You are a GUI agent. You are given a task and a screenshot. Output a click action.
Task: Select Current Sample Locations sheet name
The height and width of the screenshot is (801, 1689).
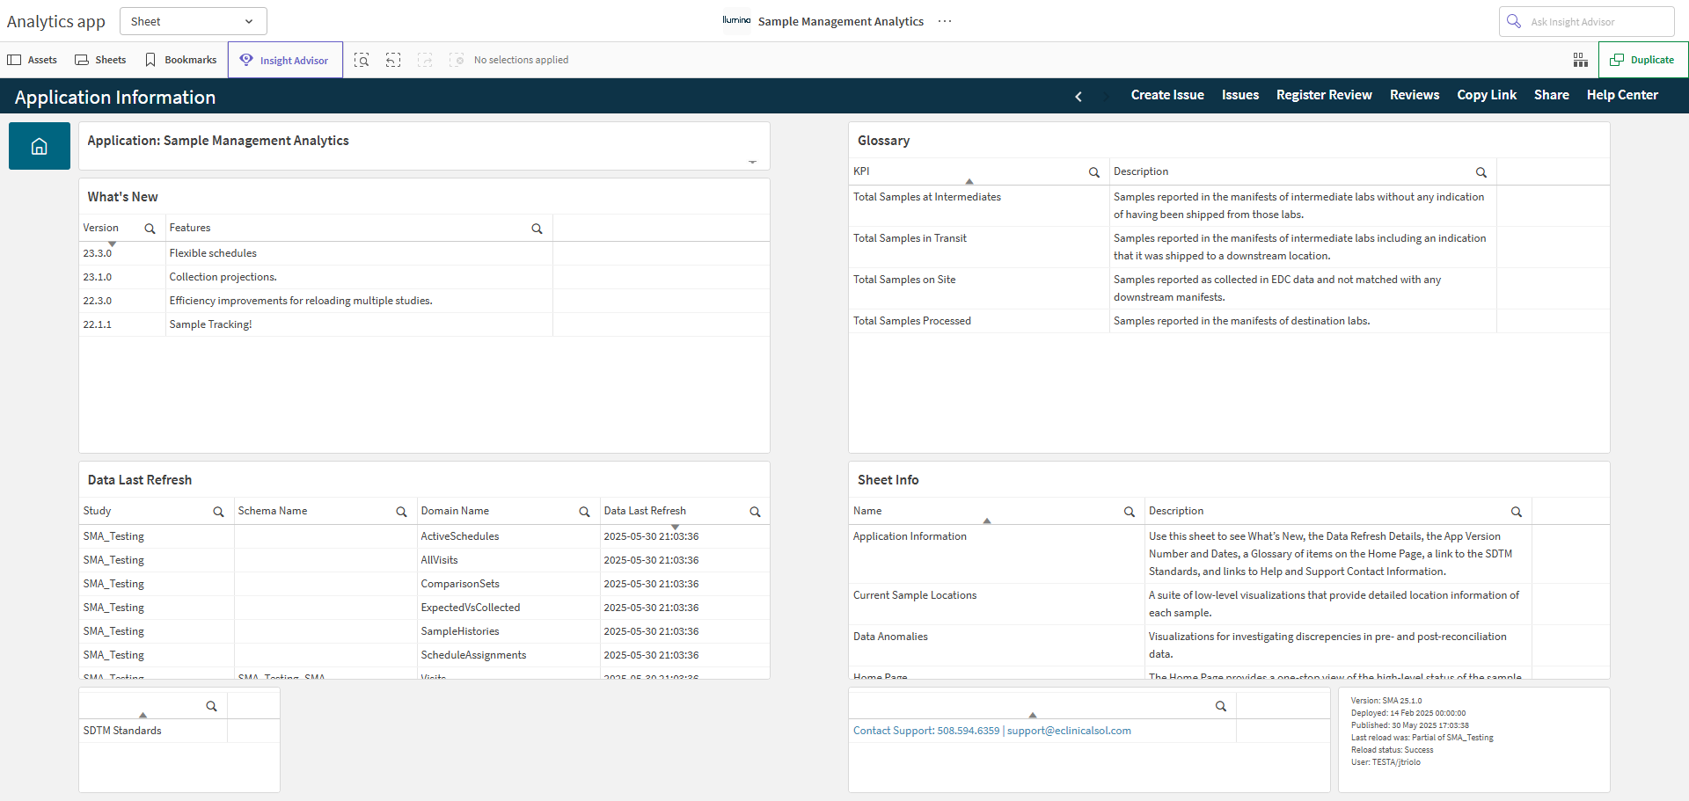[915, 595]
